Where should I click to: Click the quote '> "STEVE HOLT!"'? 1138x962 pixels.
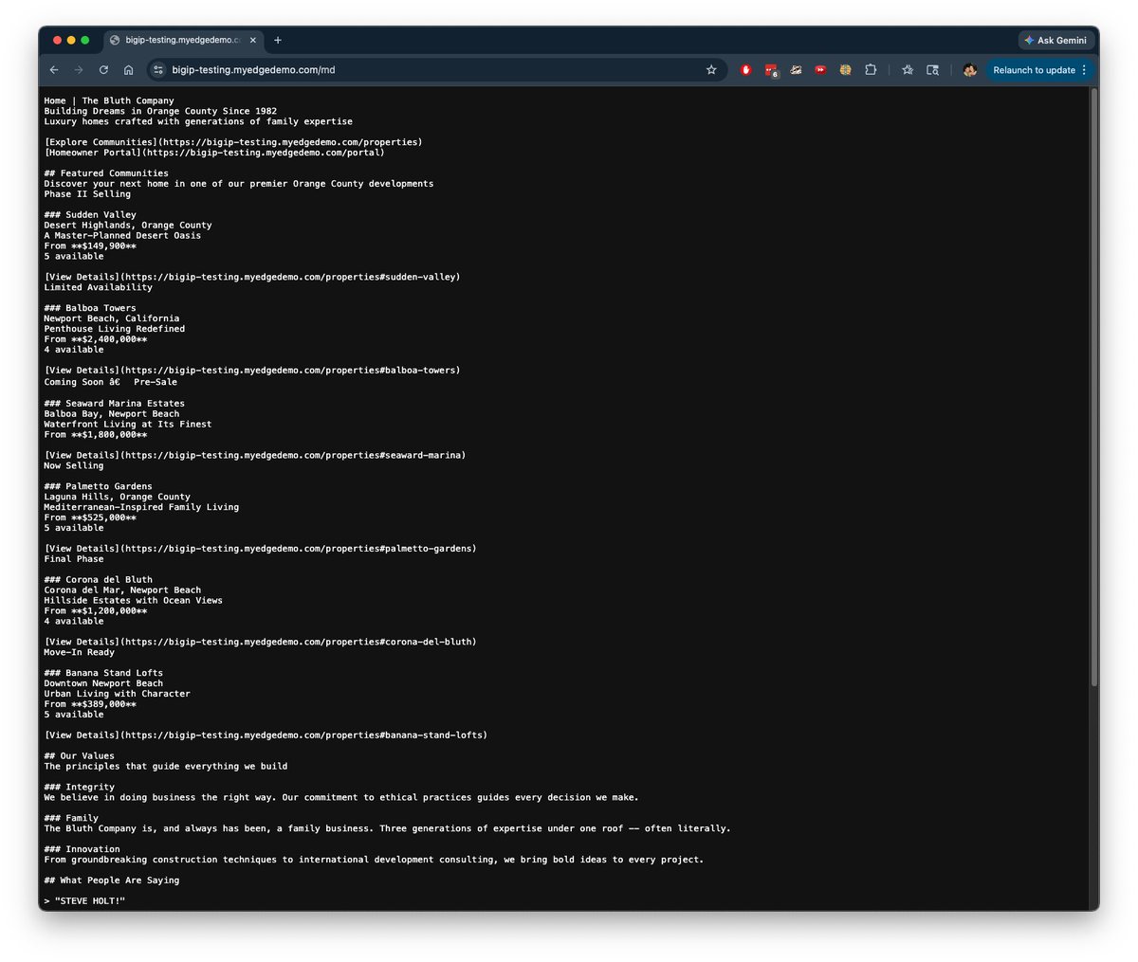84,901
